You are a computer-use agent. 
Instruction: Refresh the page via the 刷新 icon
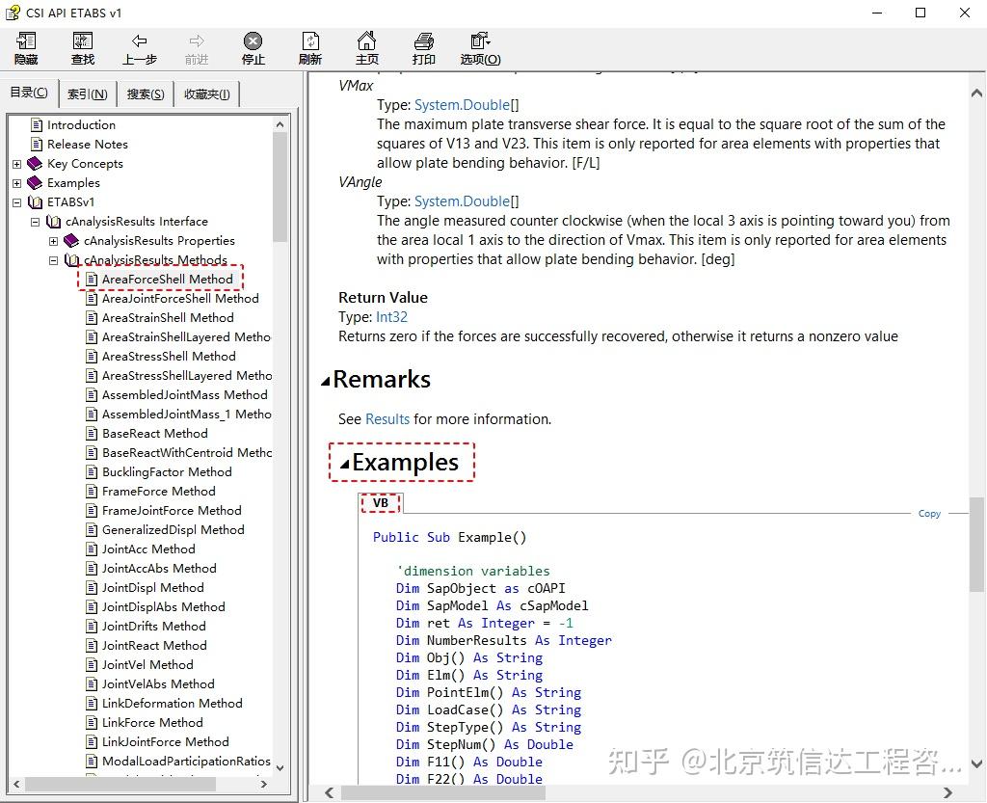point(309,47)
